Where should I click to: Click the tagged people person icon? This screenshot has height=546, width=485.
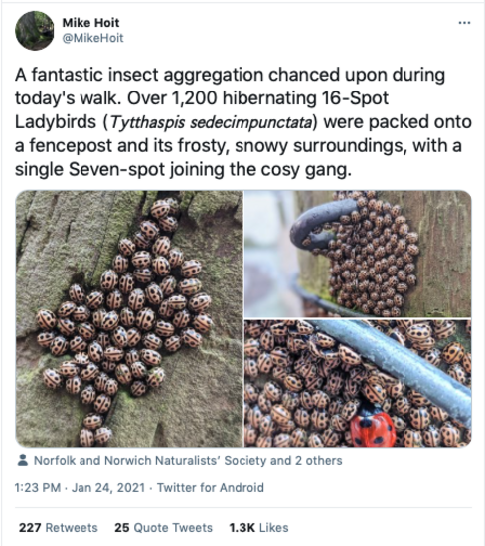click(x=23, y=460)
